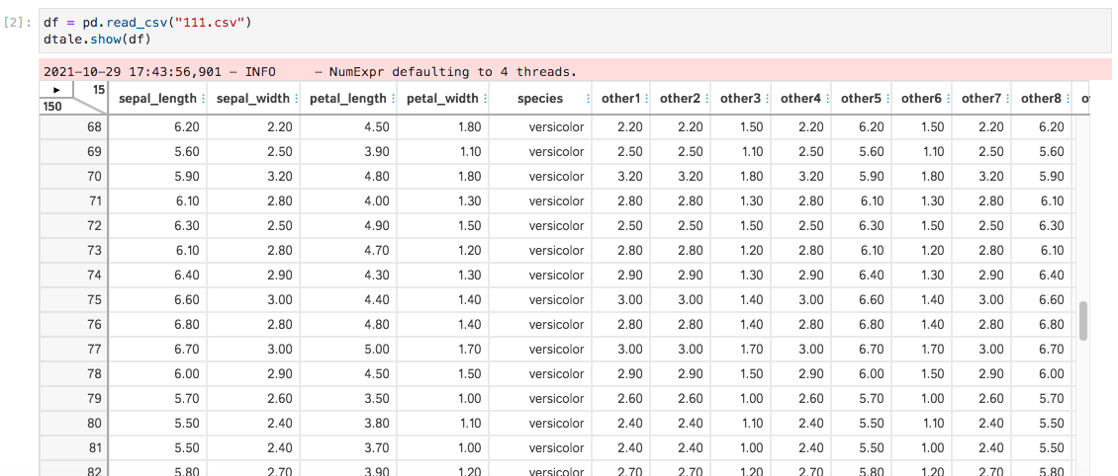Open other8 column menu dots
Image resolution: width=1118 pixels, height=476 pixels.
click(x=1069, y=99)
